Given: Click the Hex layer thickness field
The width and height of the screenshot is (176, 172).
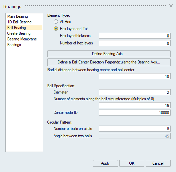Looking at the screenshot, I should [135, 36].
